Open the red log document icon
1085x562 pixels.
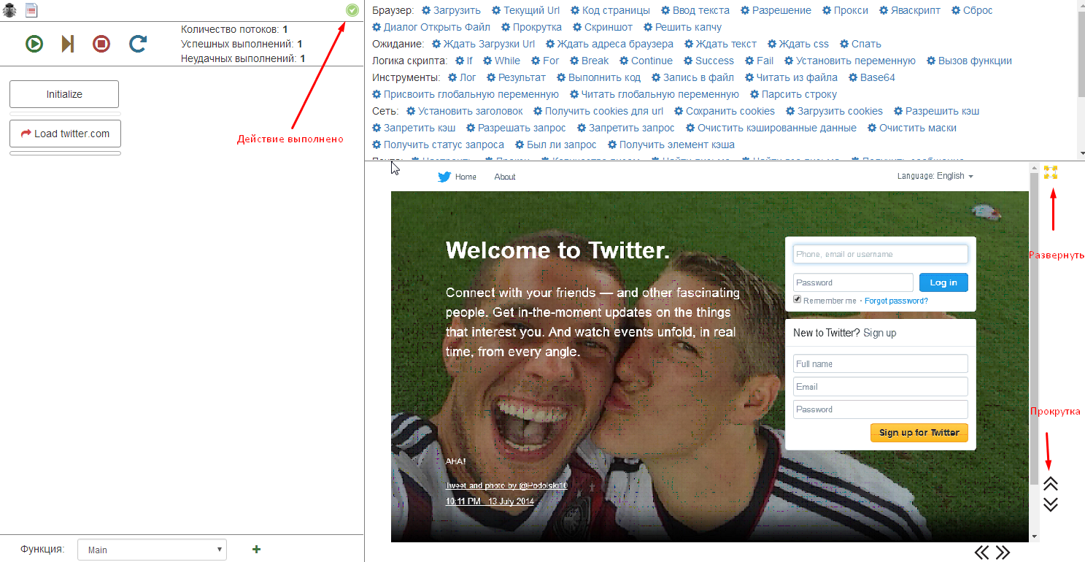click(31, 10)
